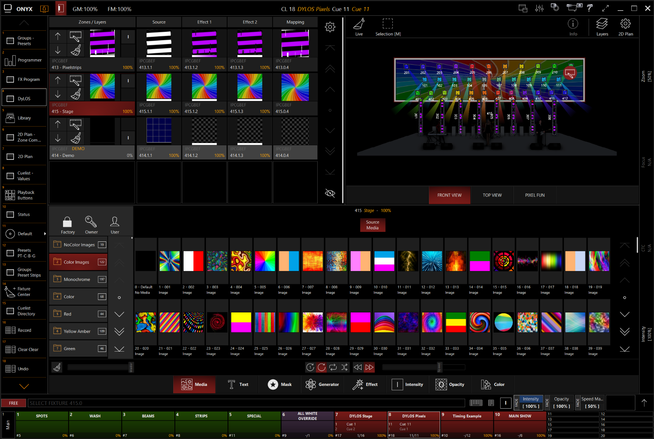Collapse sidebar with top up chevron
This screenshot has height=439, width=654.
[x=24, y=23]
